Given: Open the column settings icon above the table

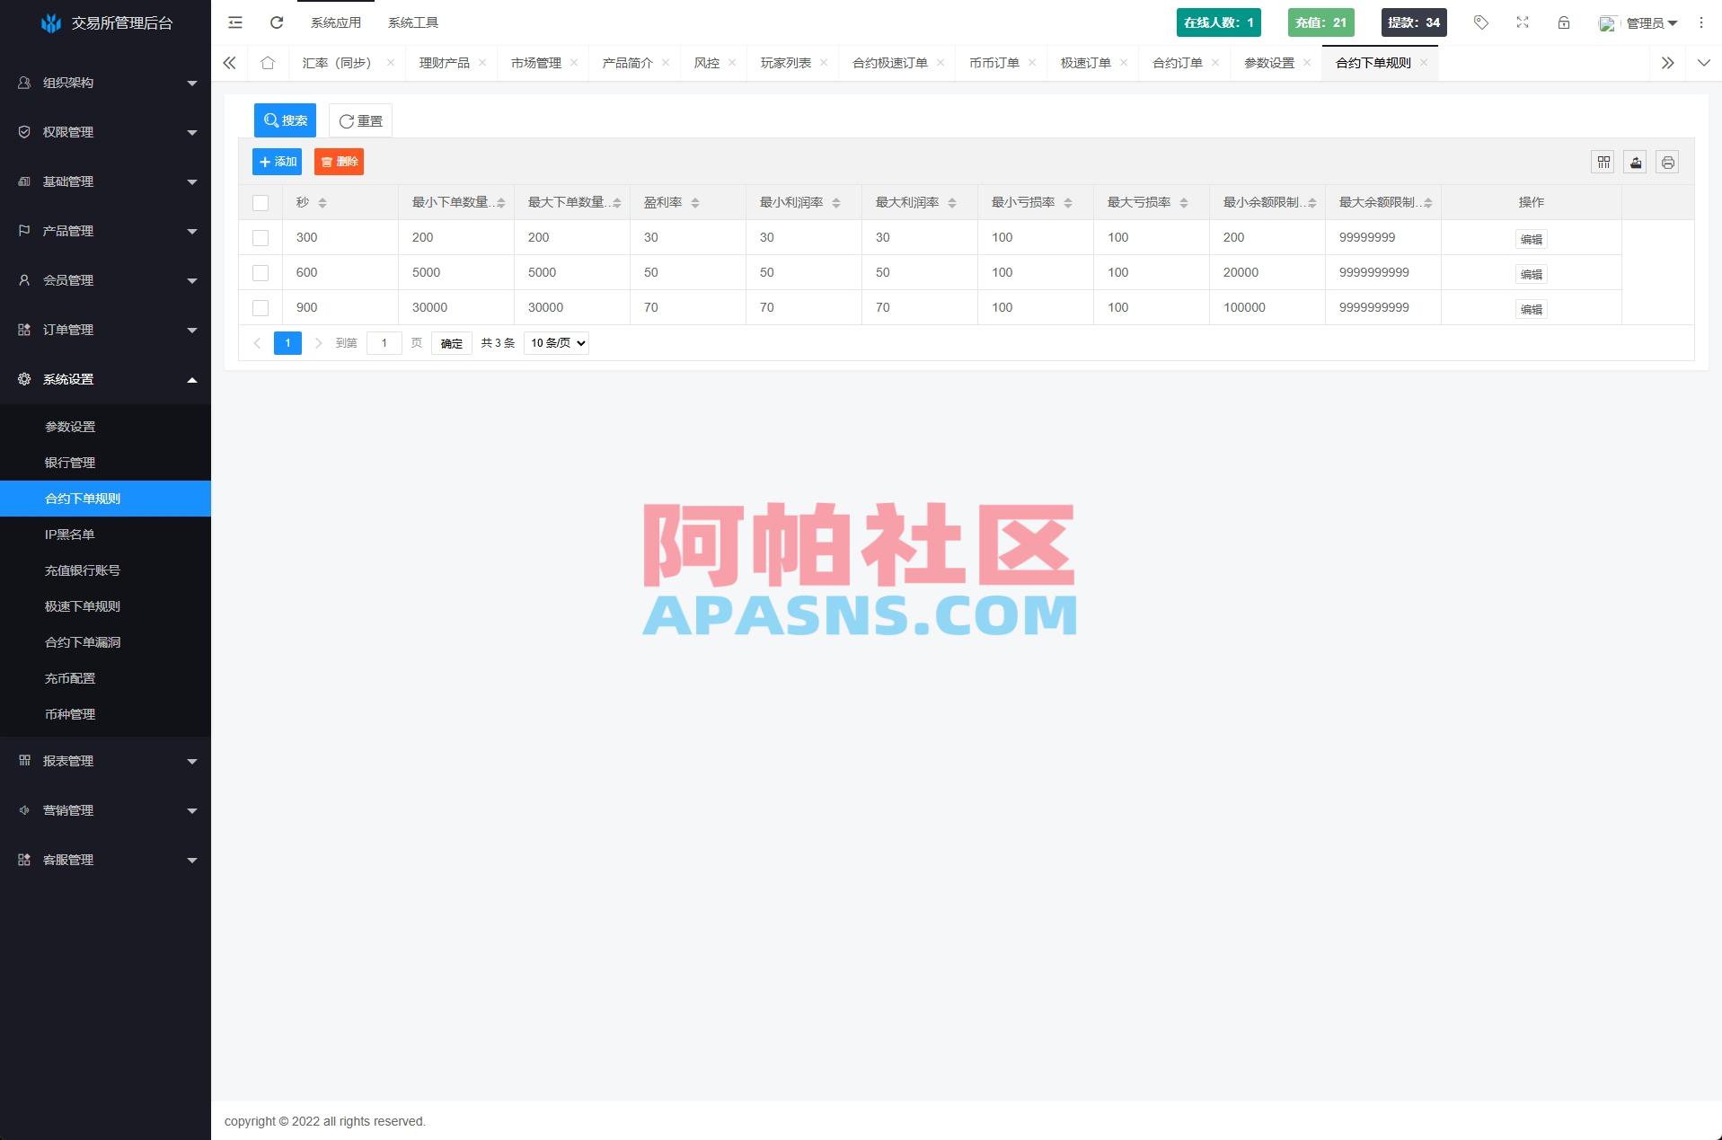Looking at the screenshot, I should coord(1603,162).
